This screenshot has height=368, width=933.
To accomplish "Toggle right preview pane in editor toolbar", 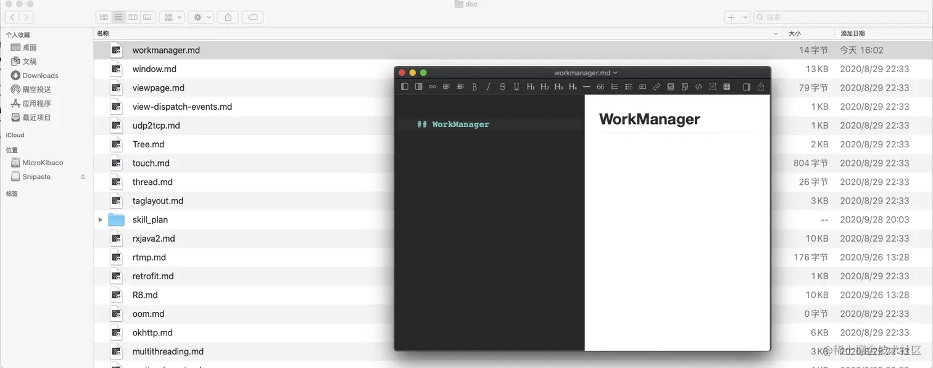I will click(x=747, y=87).
